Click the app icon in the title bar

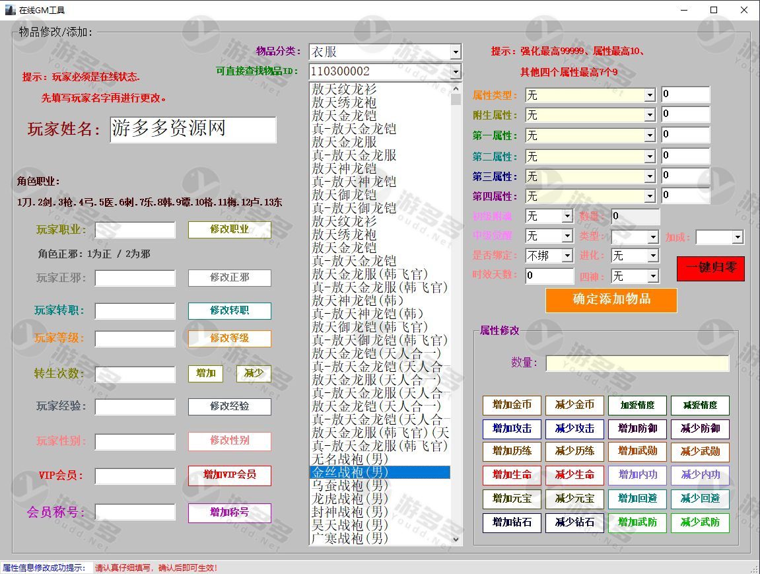(10, 10)
